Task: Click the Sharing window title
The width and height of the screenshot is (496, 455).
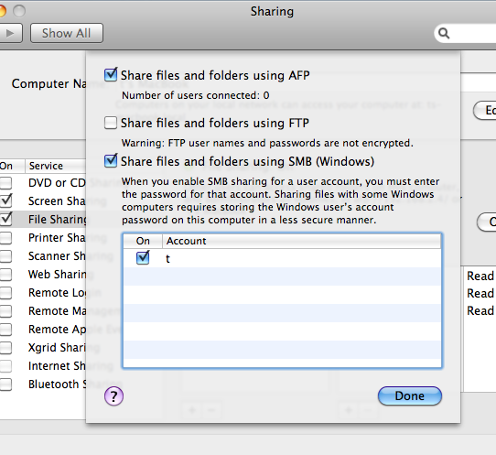Action: tap(272, 11)
